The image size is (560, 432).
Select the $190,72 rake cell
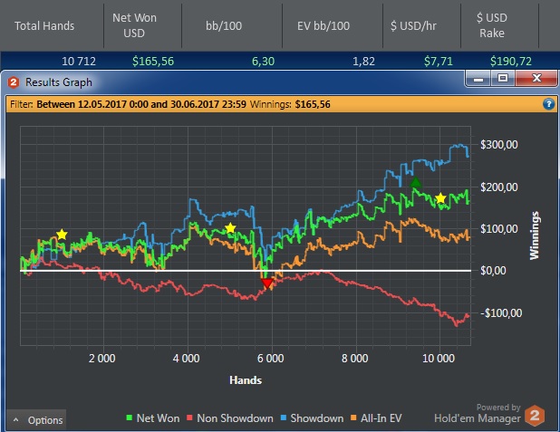point(511,61)
